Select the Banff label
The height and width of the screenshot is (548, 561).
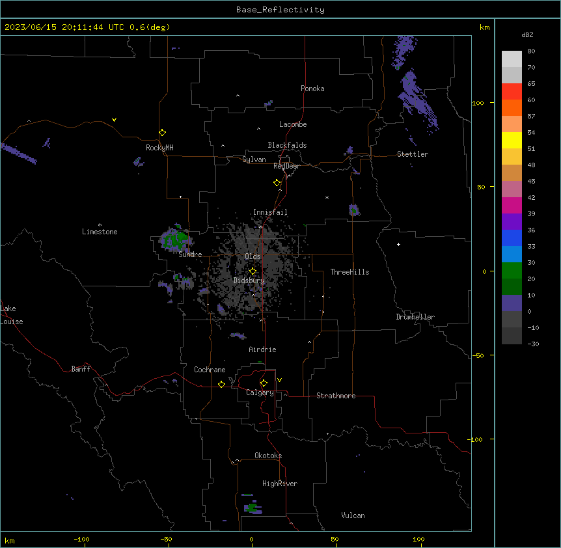81,369
